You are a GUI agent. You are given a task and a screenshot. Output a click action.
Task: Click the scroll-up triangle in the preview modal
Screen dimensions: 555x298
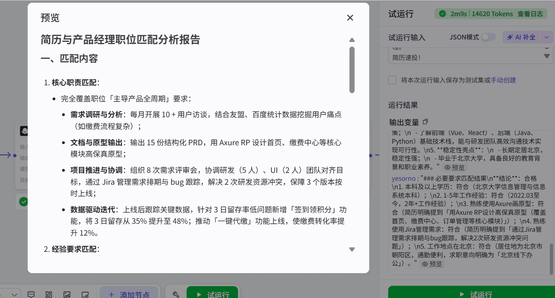point(352,40)
